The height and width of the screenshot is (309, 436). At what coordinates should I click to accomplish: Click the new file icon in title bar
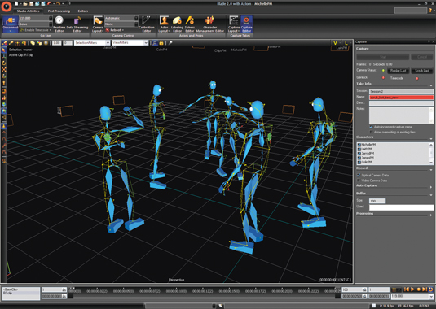pyautogui.click(x=16, y=3)
